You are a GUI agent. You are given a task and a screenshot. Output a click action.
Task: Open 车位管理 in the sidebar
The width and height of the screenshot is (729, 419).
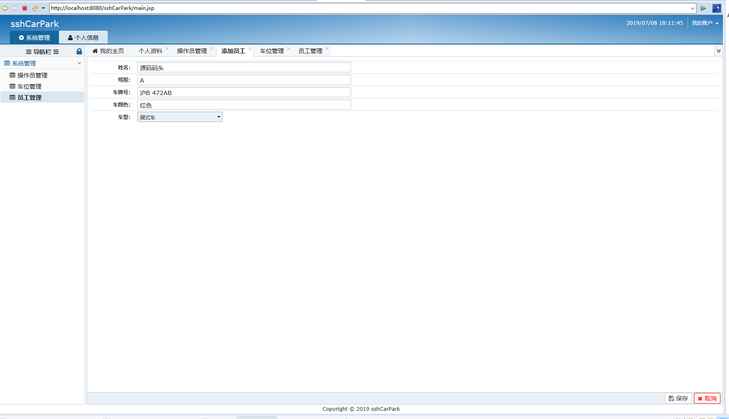coord(42,86)
